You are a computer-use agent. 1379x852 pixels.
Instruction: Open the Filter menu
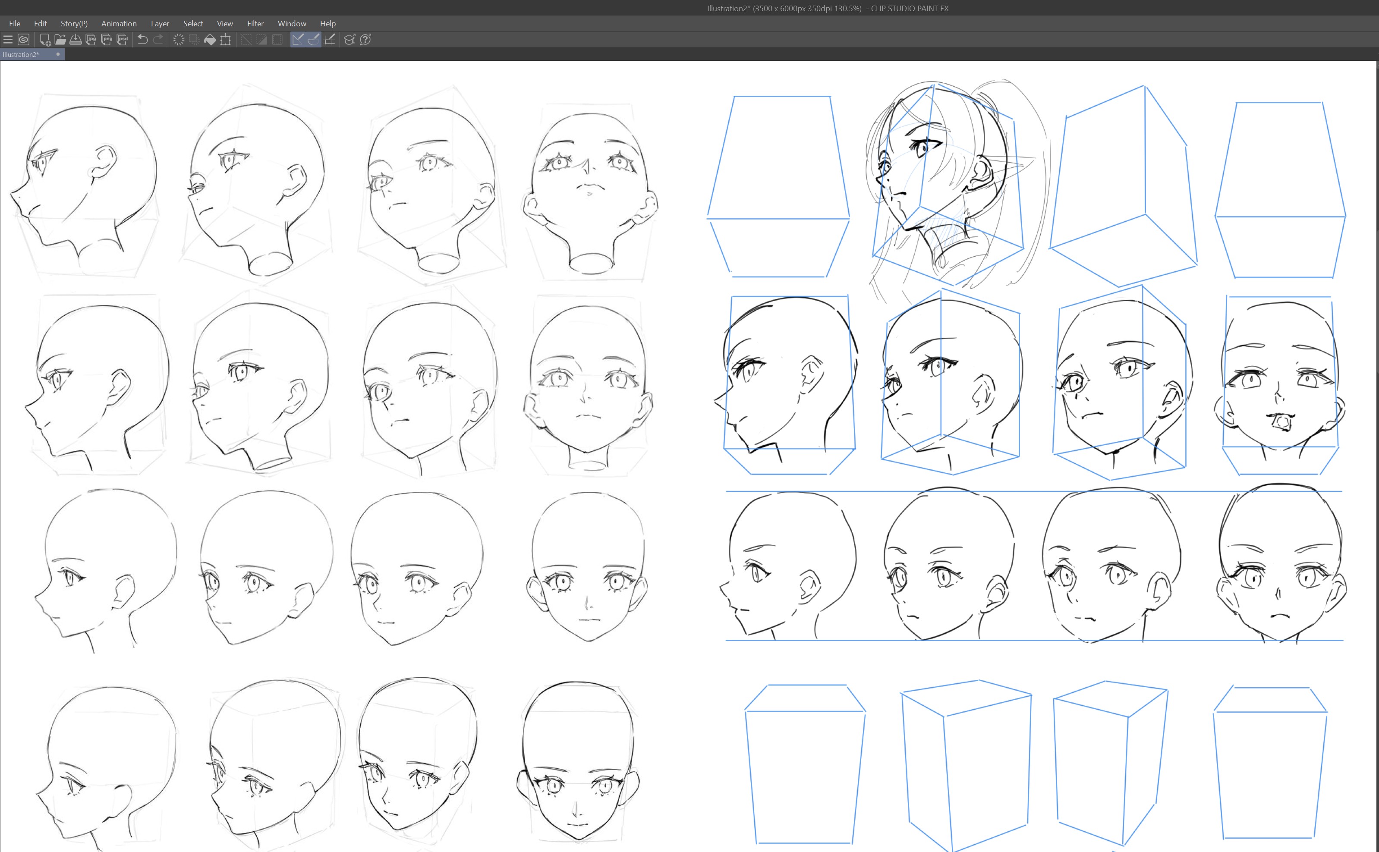[255, 24]
